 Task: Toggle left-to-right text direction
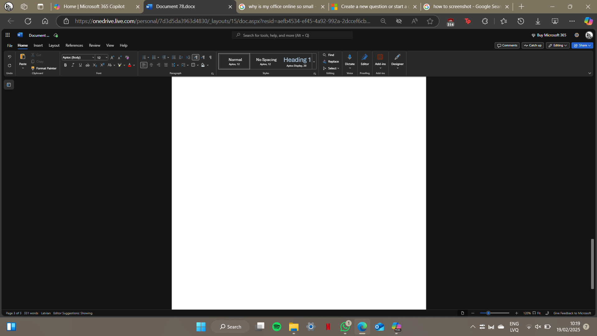196,57
